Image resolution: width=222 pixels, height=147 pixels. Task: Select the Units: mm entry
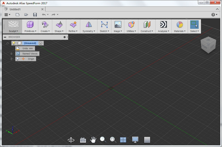pyautogui.click(x=25, y=48)
